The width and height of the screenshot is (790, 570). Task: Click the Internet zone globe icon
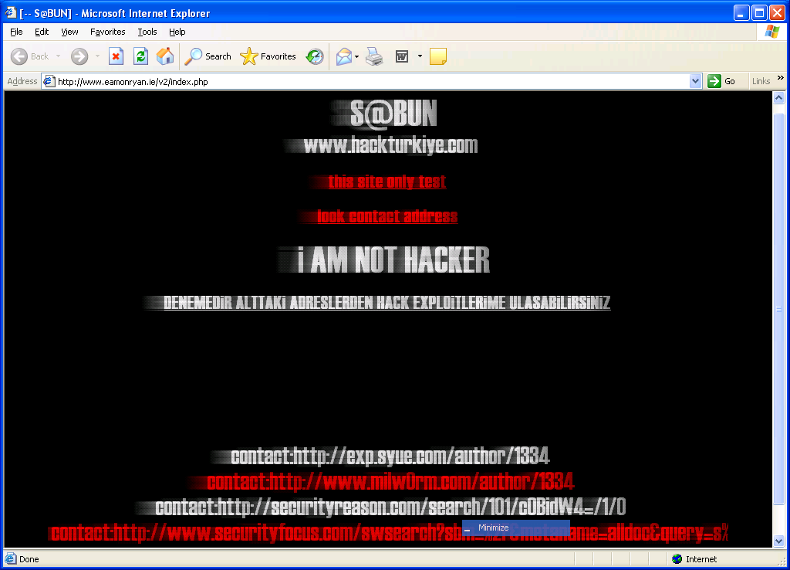[677, 559]
